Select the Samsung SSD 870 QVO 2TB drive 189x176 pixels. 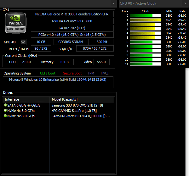(77, 105)
